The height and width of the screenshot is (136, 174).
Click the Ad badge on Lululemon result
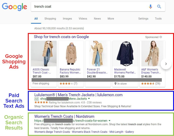tap(37, 99)
